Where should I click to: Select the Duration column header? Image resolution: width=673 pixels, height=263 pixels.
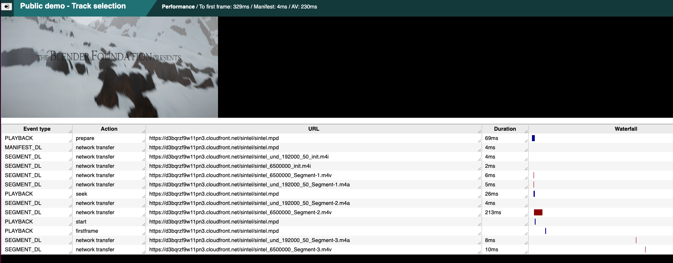(x=505, y=129)
